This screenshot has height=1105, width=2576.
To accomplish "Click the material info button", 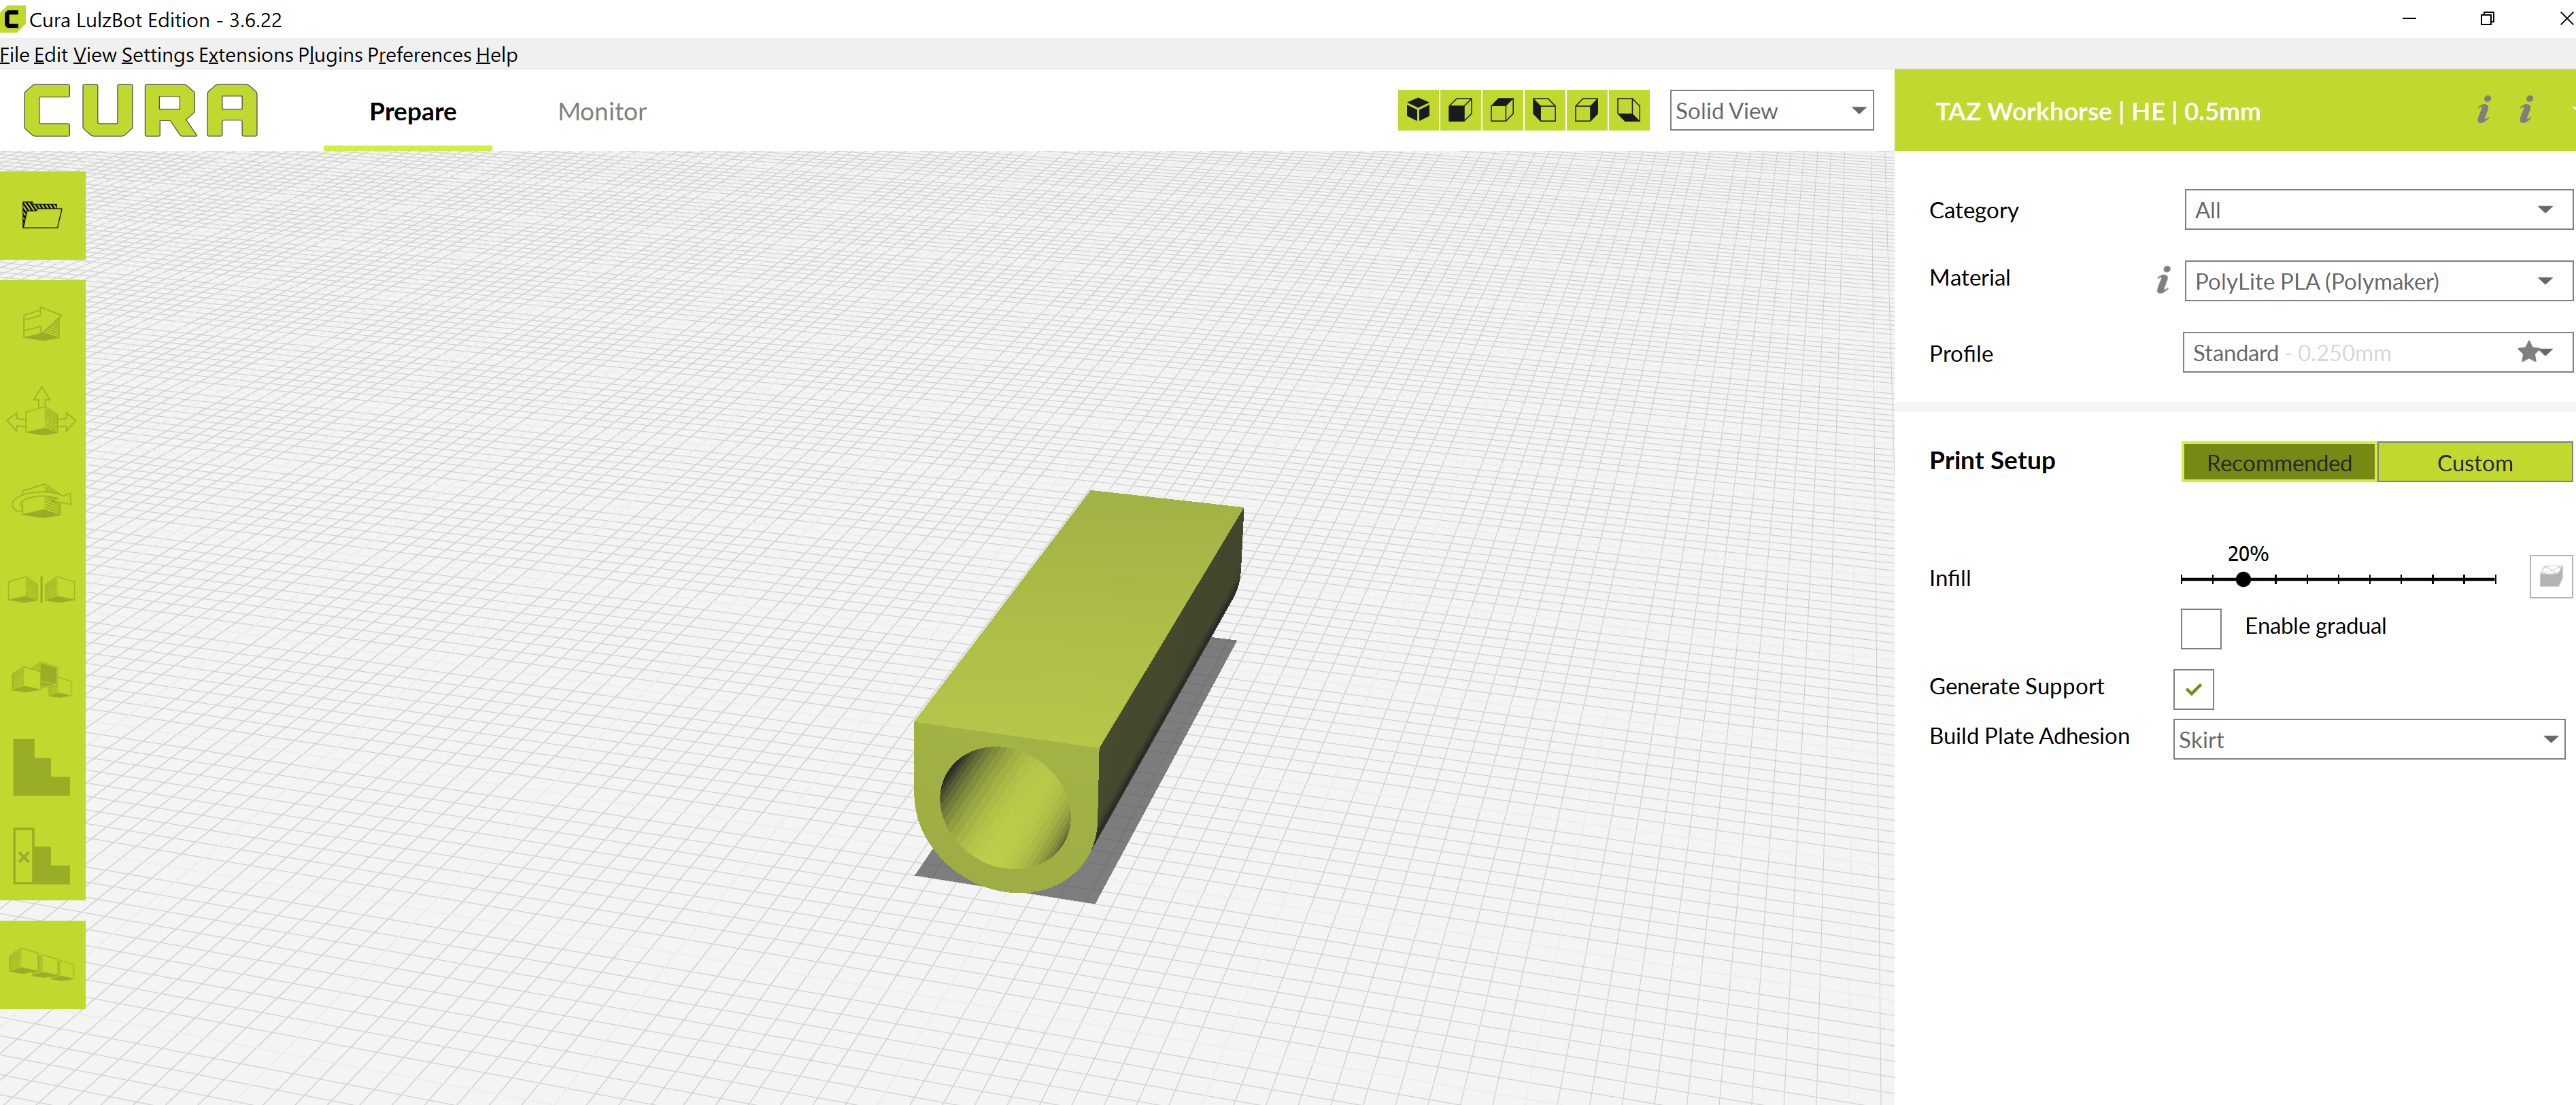I will [2162, 281].
